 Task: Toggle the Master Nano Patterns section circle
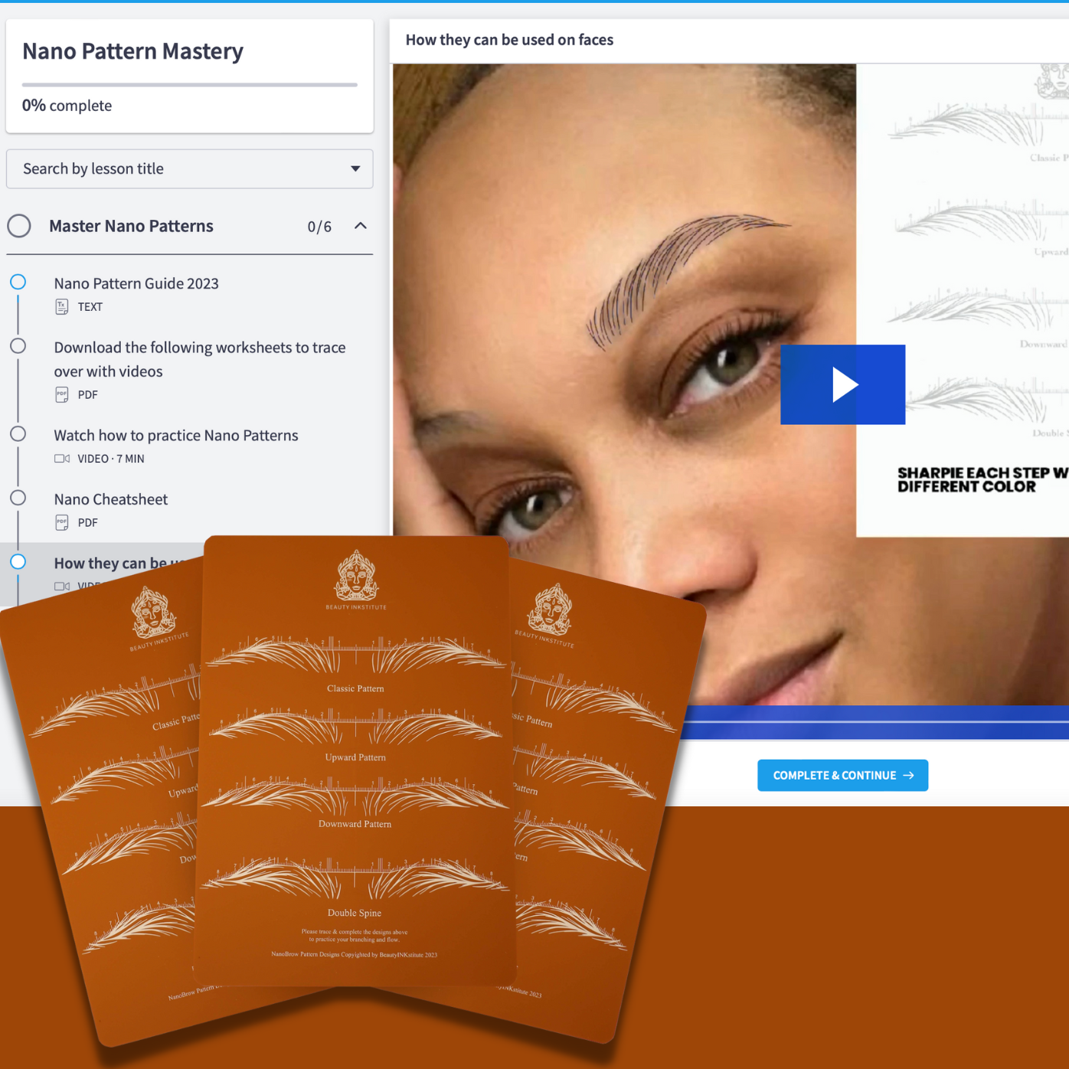19,226
